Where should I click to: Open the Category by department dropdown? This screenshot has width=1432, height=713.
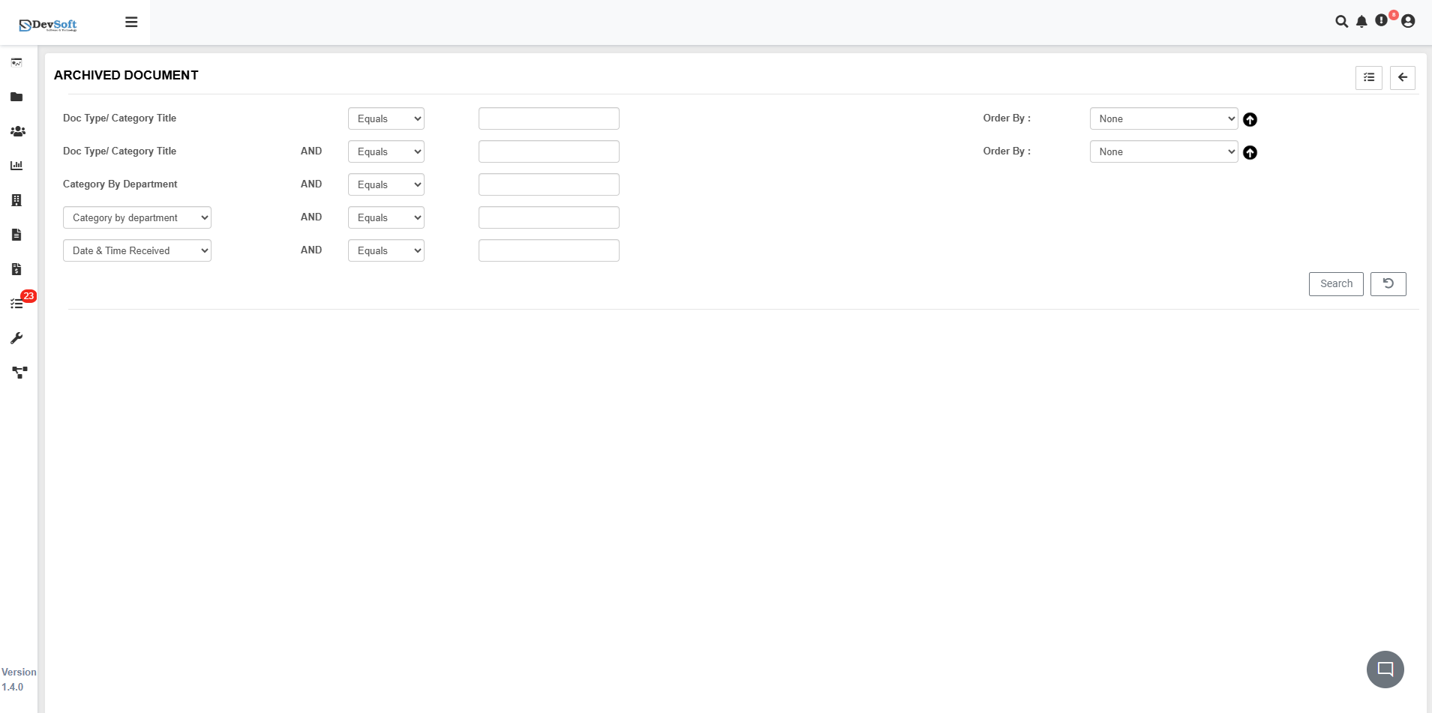(137, 217)
